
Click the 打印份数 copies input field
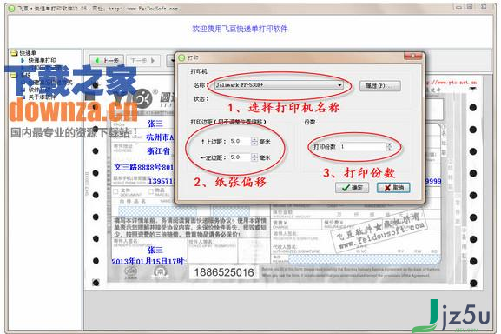coord(363,147)
